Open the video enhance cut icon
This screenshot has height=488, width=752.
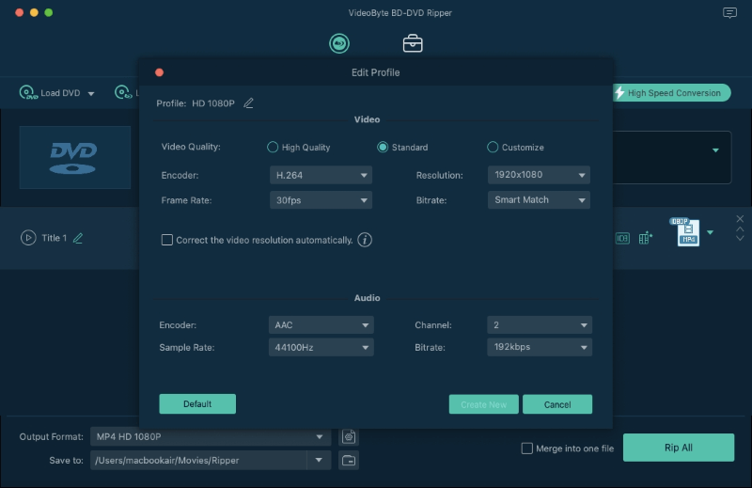click(x=646, y=238)
